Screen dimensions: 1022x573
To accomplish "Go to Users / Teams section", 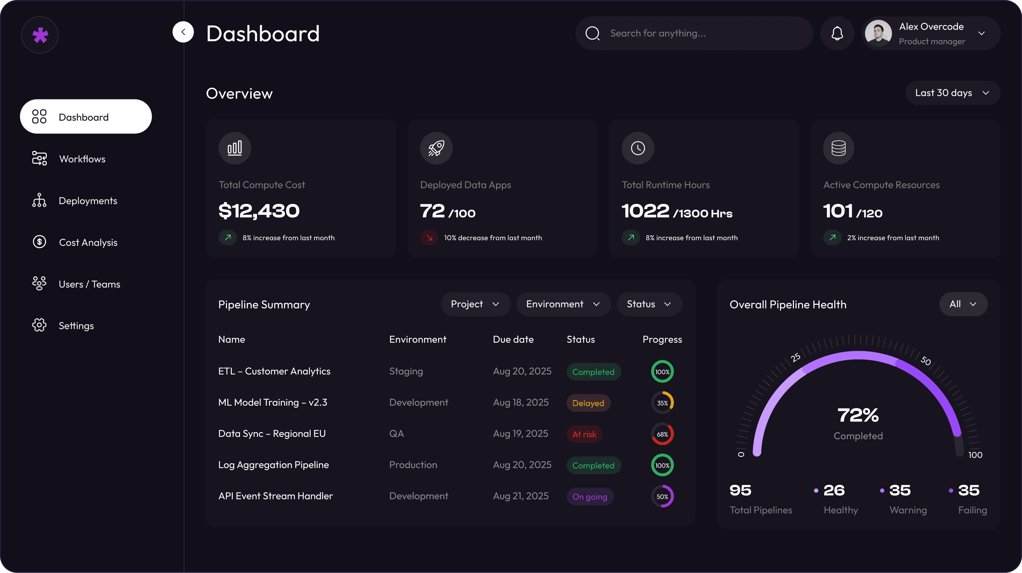I will click(89, 284).
